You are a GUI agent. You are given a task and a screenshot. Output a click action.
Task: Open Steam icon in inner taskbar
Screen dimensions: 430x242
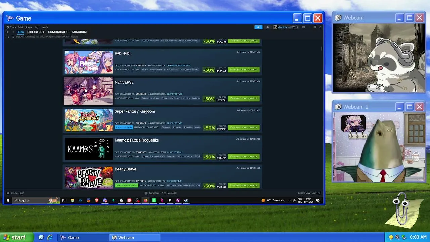(186, 200)
